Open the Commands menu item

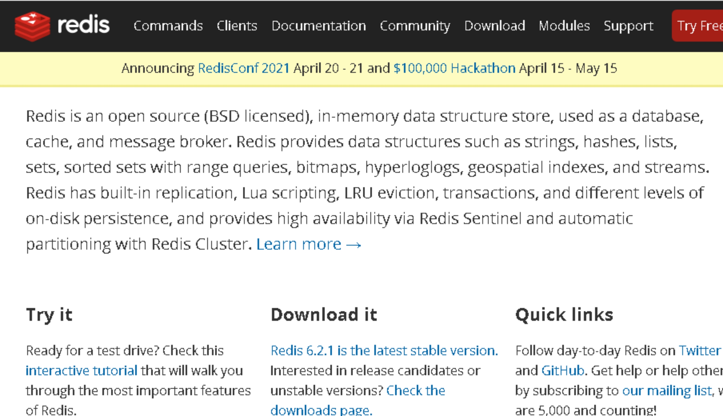pos(168,26)
